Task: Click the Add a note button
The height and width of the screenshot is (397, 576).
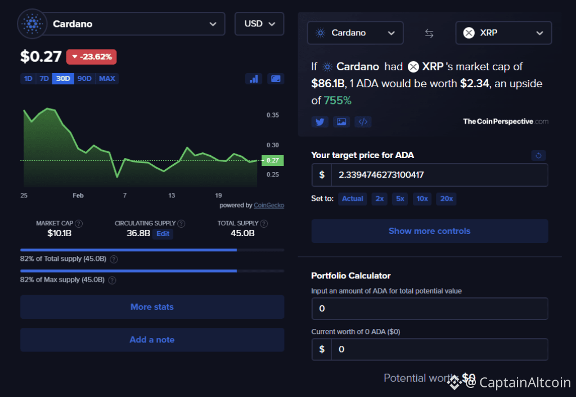Action: pos(152,340)
